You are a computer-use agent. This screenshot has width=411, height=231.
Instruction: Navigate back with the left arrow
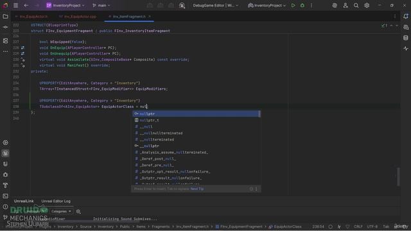click(x=26, y=5)
